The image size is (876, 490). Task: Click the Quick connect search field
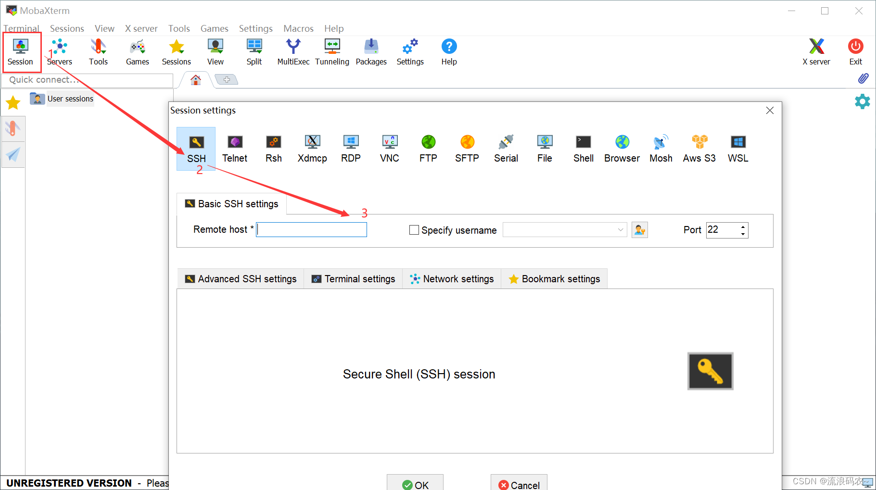(87, 80)
